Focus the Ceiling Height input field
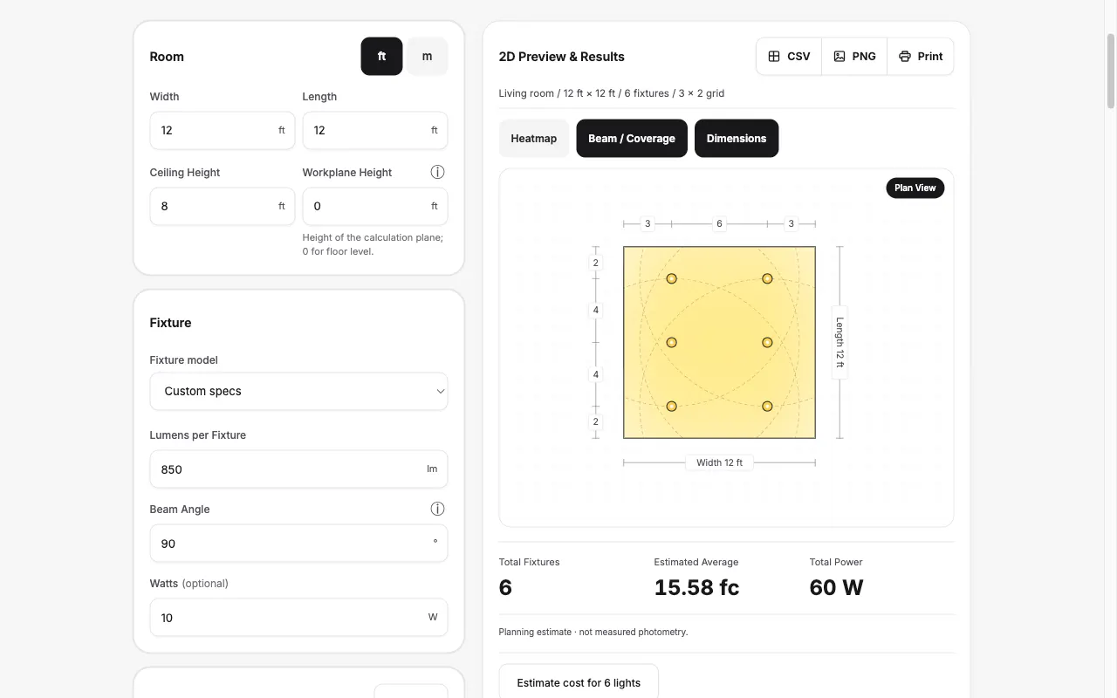This screenshot has height=698, width=1117. pos(223,206)
